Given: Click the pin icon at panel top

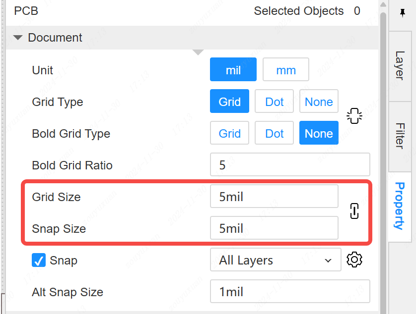Looking at the screenshot, I should (x=403, y=13).
